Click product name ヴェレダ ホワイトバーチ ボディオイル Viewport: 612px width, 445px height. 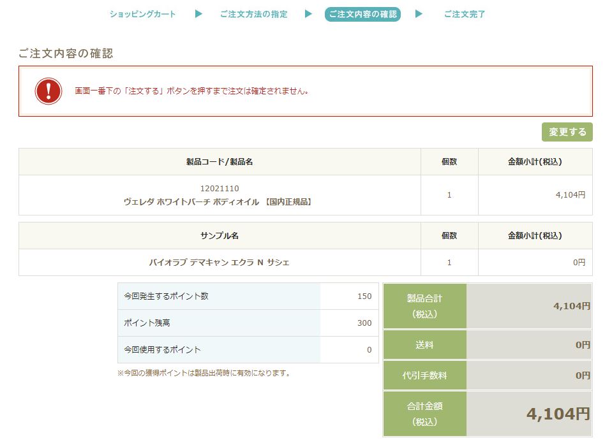coord(191,202)
